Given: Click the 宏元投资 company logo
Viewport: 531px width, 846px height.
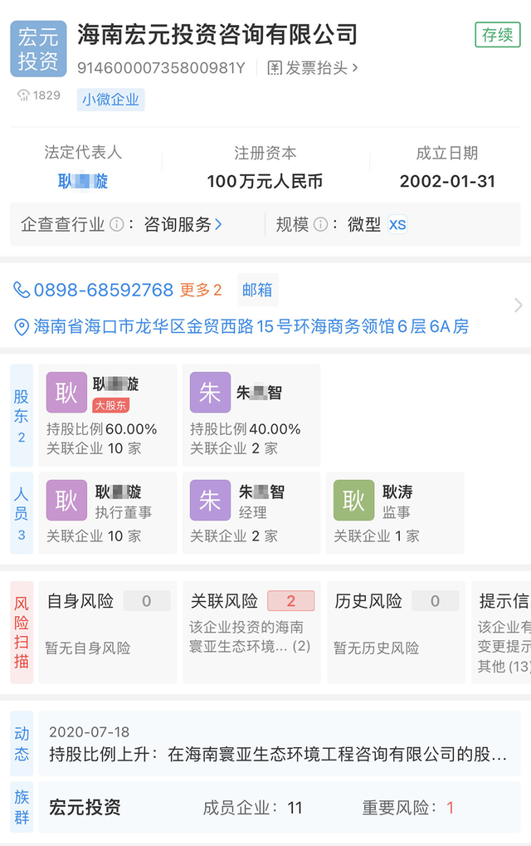Looking at the screenshot, I should 38,48.
